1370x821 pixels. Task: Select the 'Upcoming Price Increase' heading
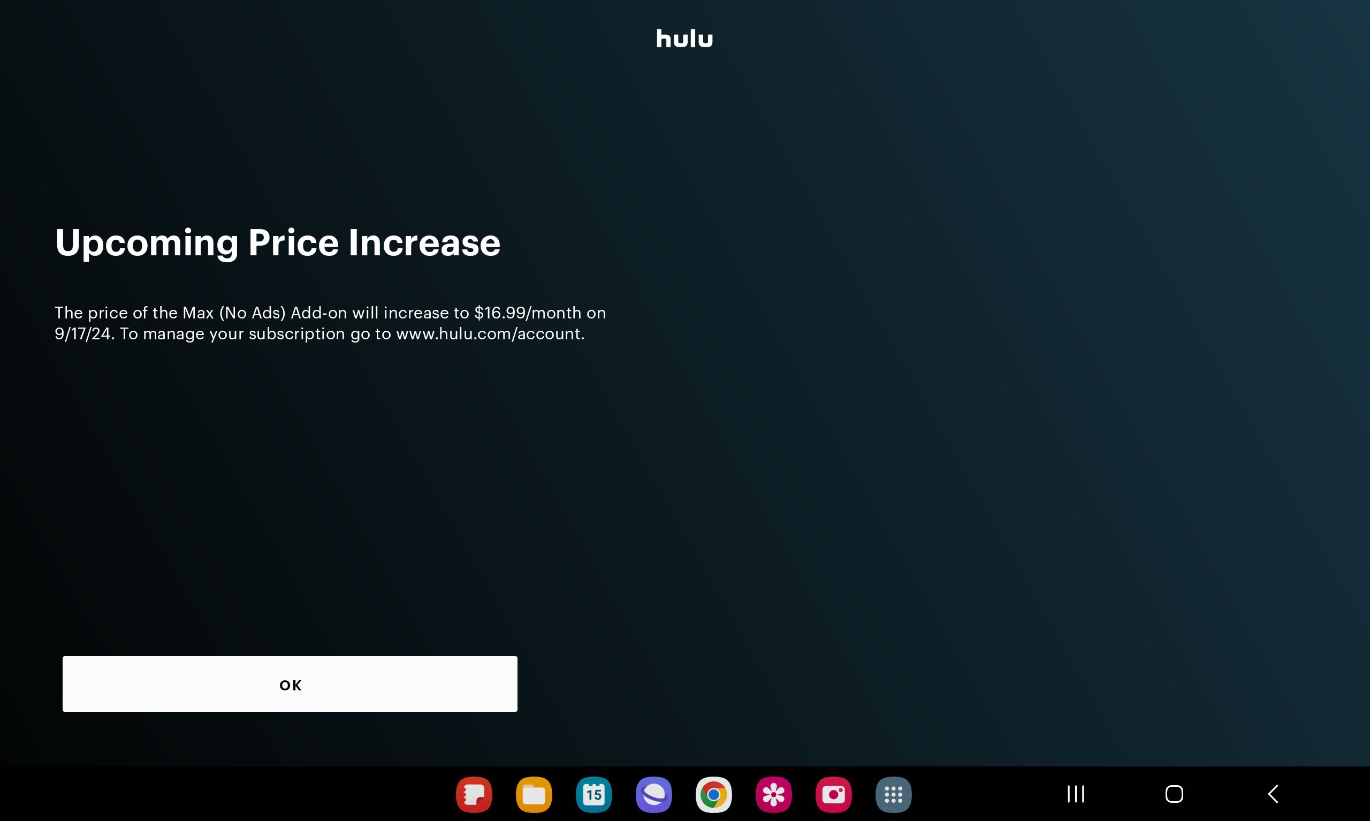[x=278, y=242]
